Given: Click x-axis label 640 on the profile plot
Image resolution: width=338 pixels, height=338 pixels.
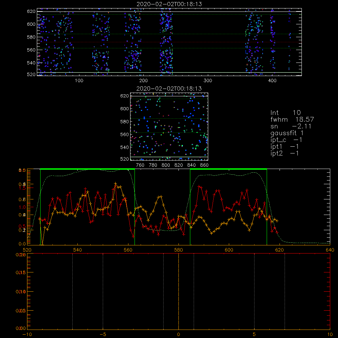Looking at the screenshot, I should [x=330, y=250].
